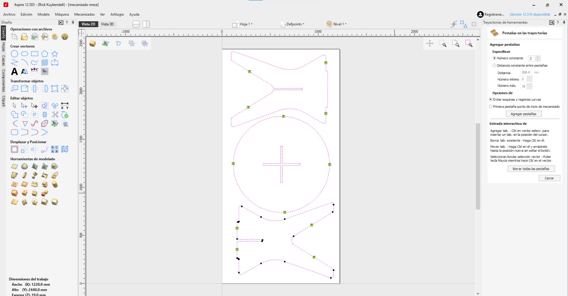This screenshot has height=296, width=568.
Task: Open the Registrarse account menu
Action: [x=491, y=15]
